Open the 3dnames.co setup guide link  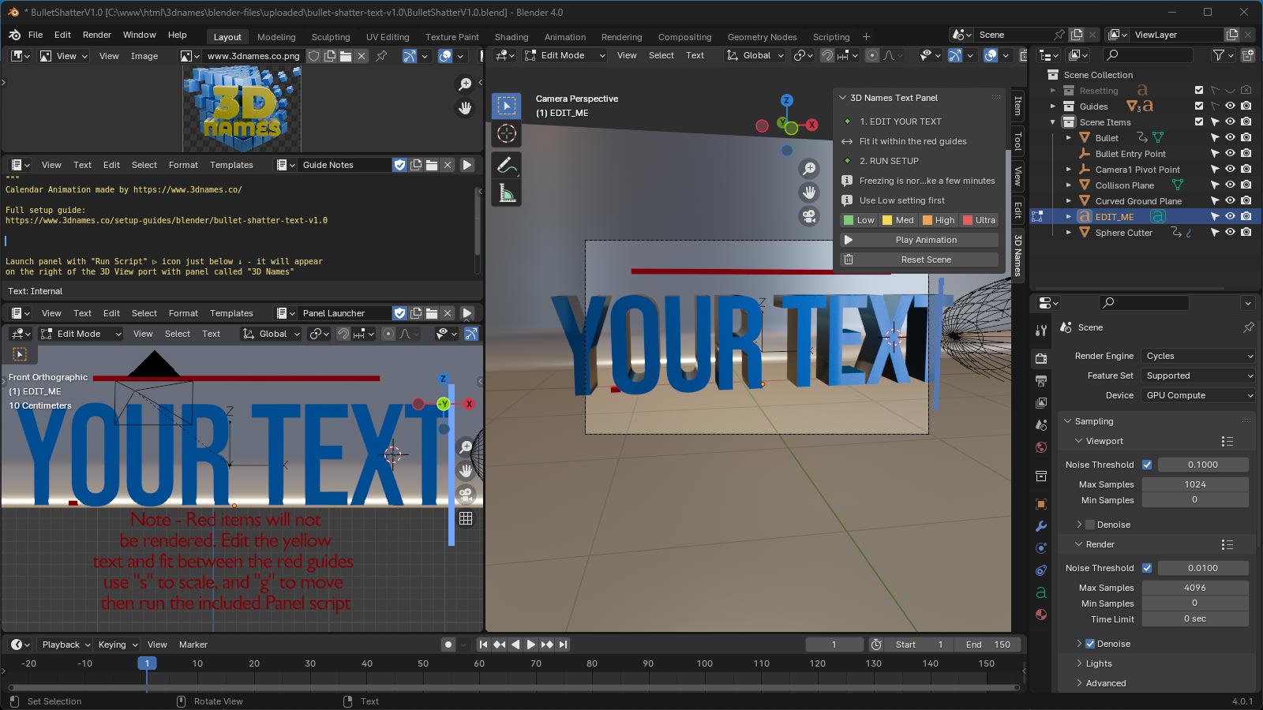(x=166, y=221)
